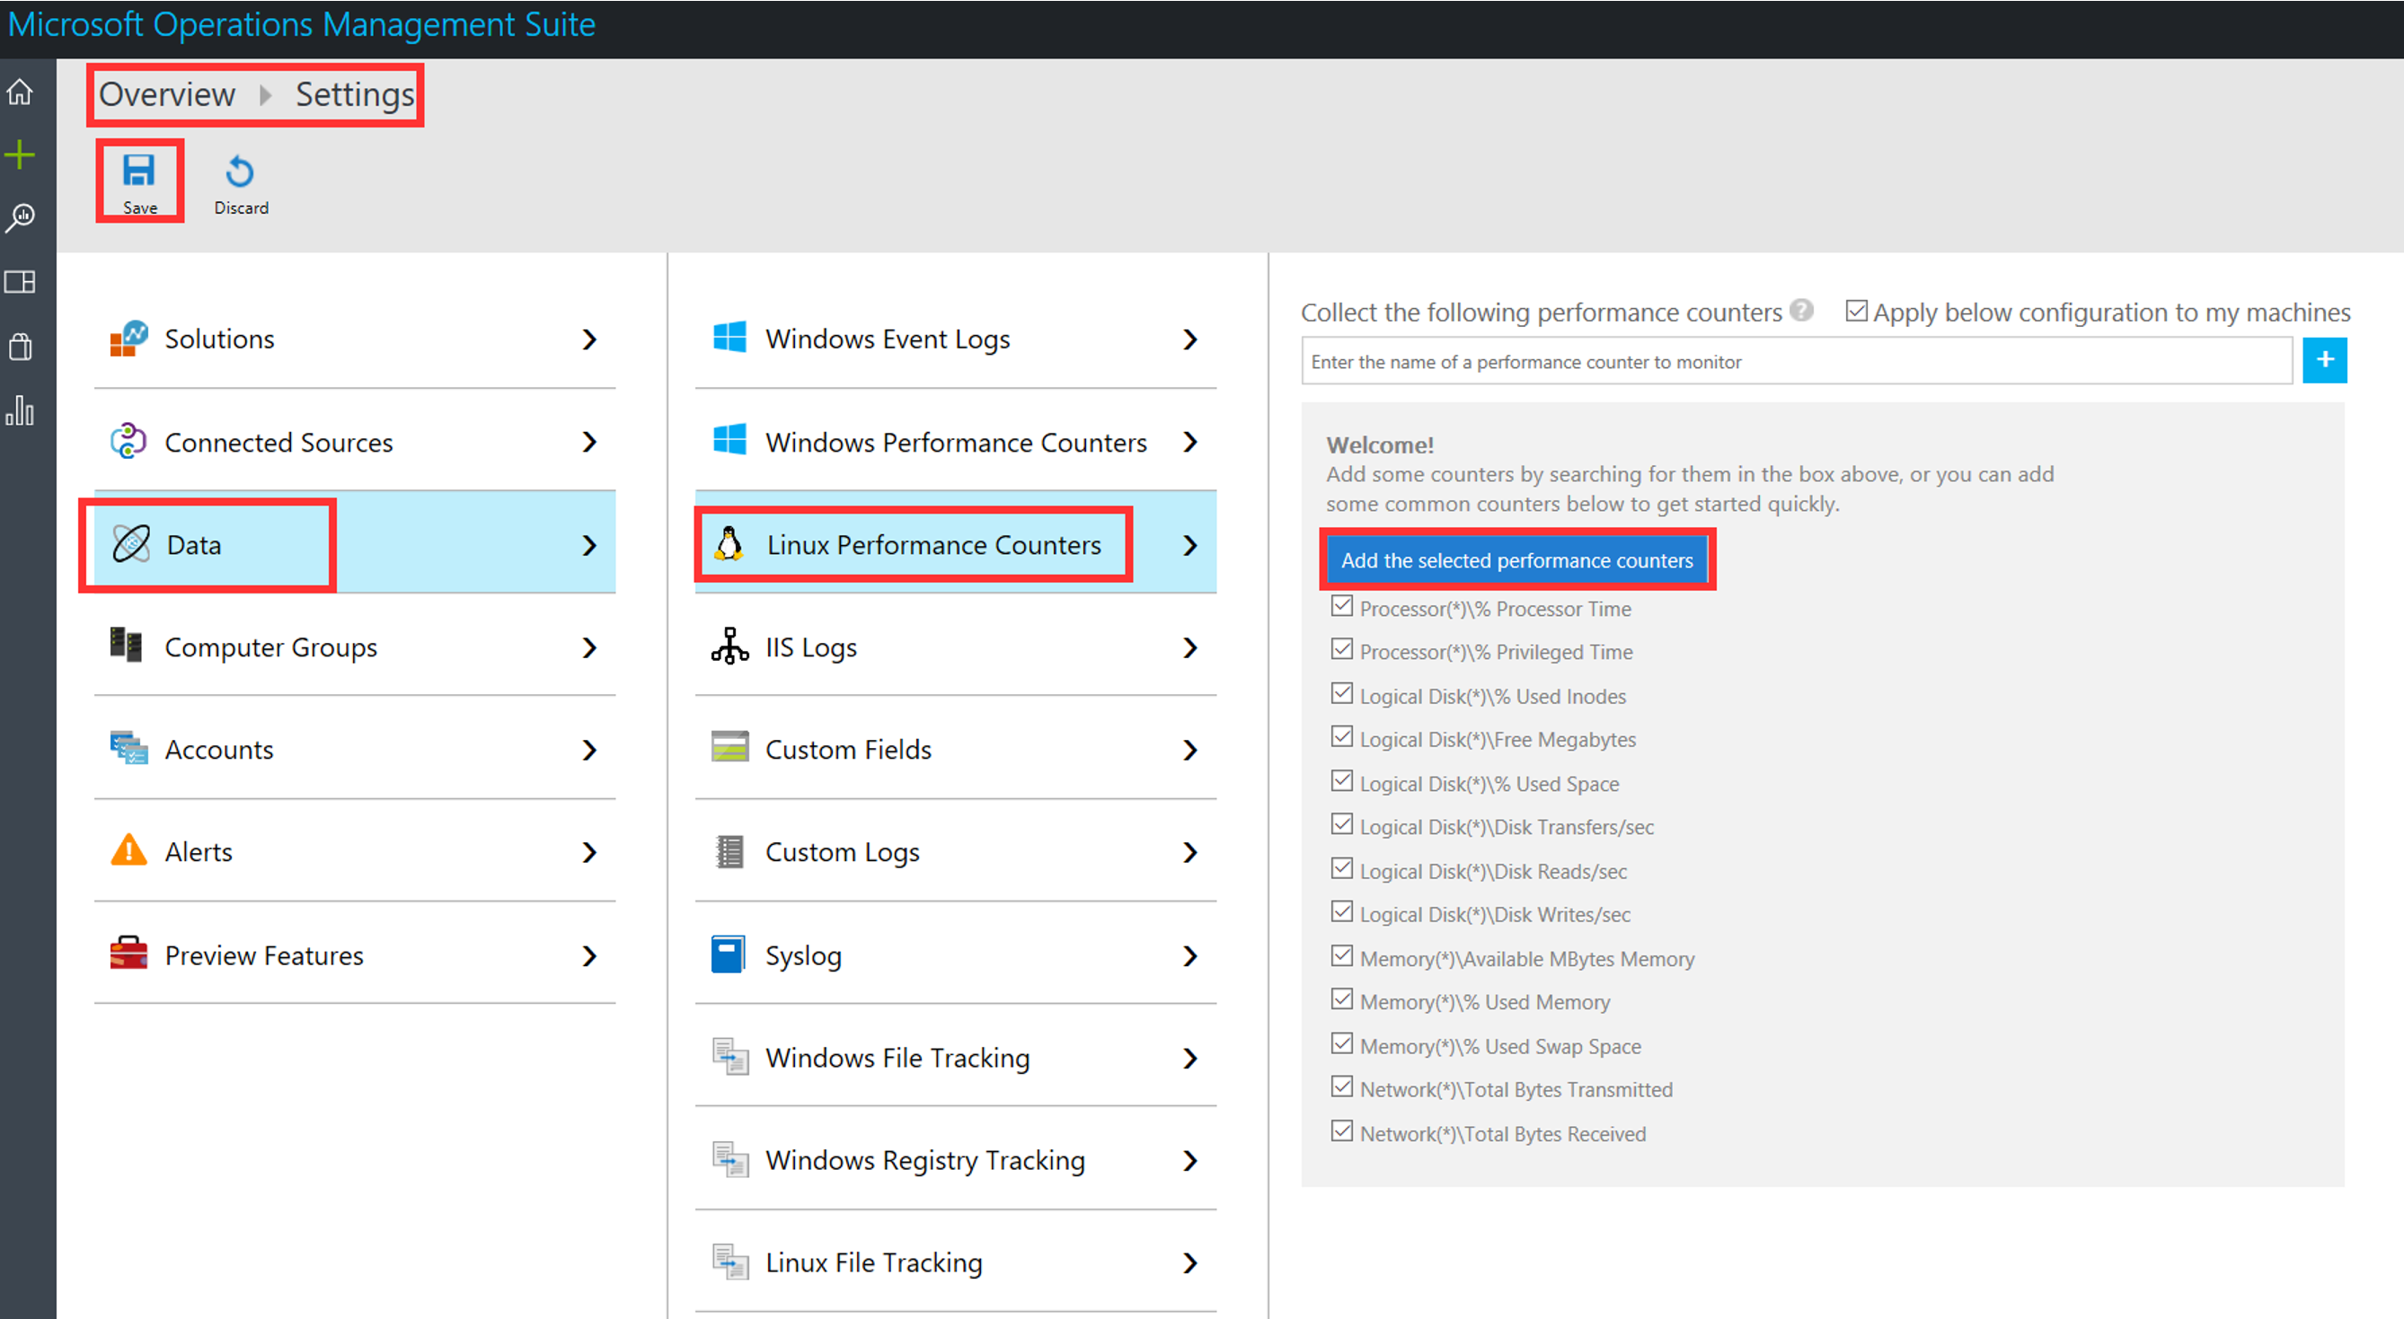Expand the Connected Sources row chevron
The height and width of the screenshot is (1319, 2404).
click(588, 442)
